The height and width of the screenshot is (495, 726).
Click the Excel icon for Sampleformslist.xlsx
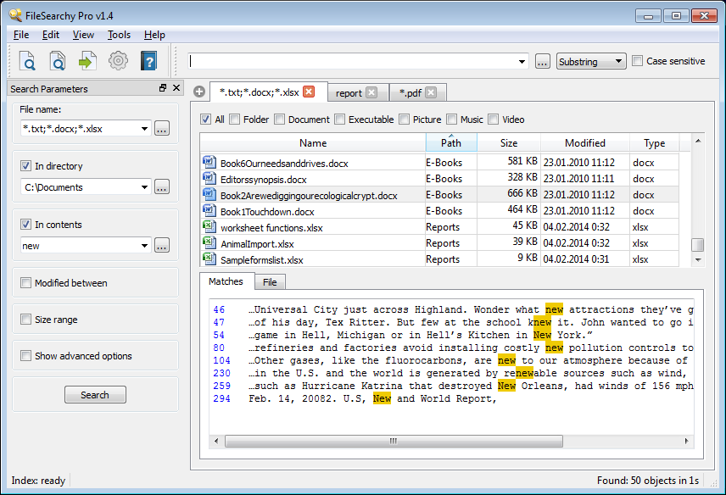(x=209, y=259)
